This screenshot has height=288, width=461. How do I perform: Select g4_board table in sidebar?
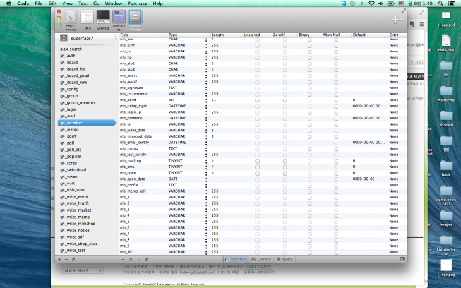point(69,62)
